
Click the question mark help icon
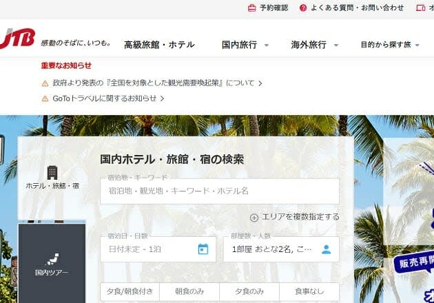coord(303,8)
